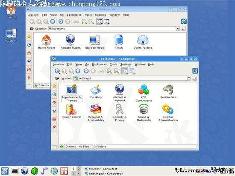Open Sound & Multimedia settings
The width and height of the screenshot is (235, 176).
point(144,113)
